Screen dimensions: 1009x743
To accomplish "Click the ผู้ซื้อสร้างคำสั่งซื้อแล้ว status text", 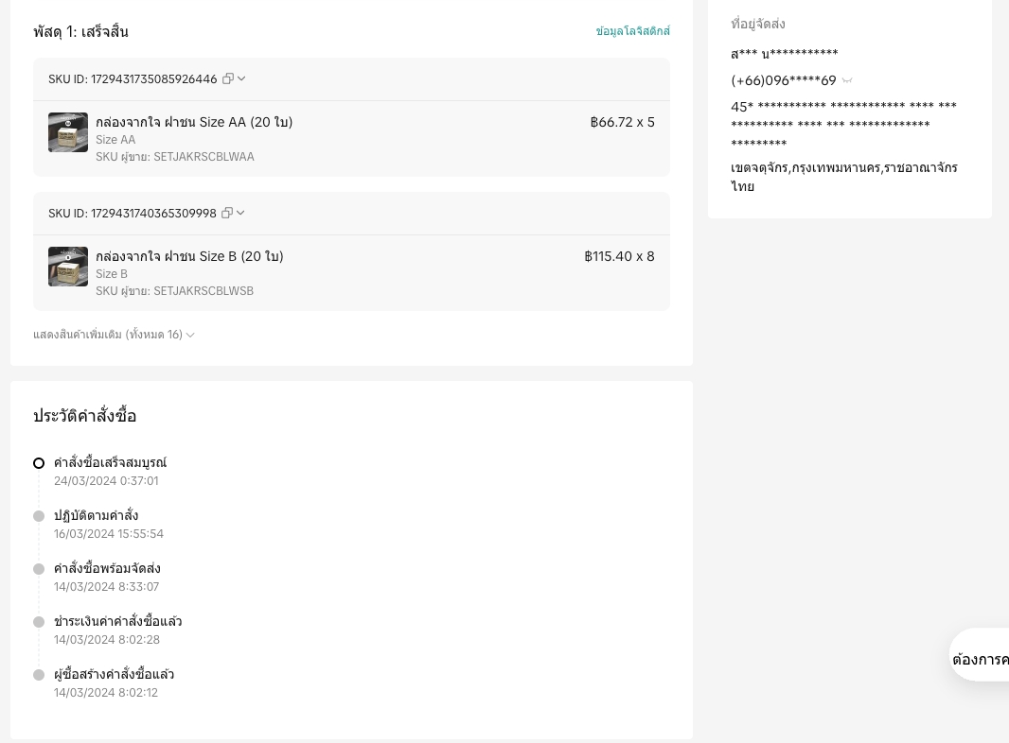I will point(114,674).
